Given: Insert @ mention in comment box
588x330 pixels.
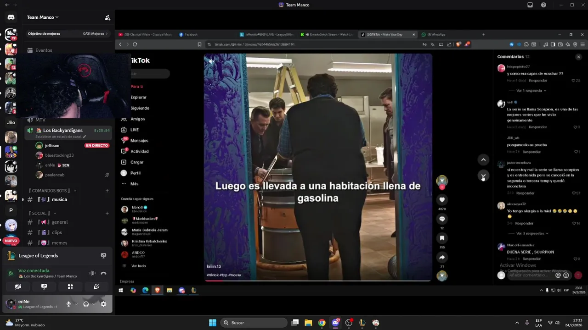Looking at the screenshot, I should [558, 275].
